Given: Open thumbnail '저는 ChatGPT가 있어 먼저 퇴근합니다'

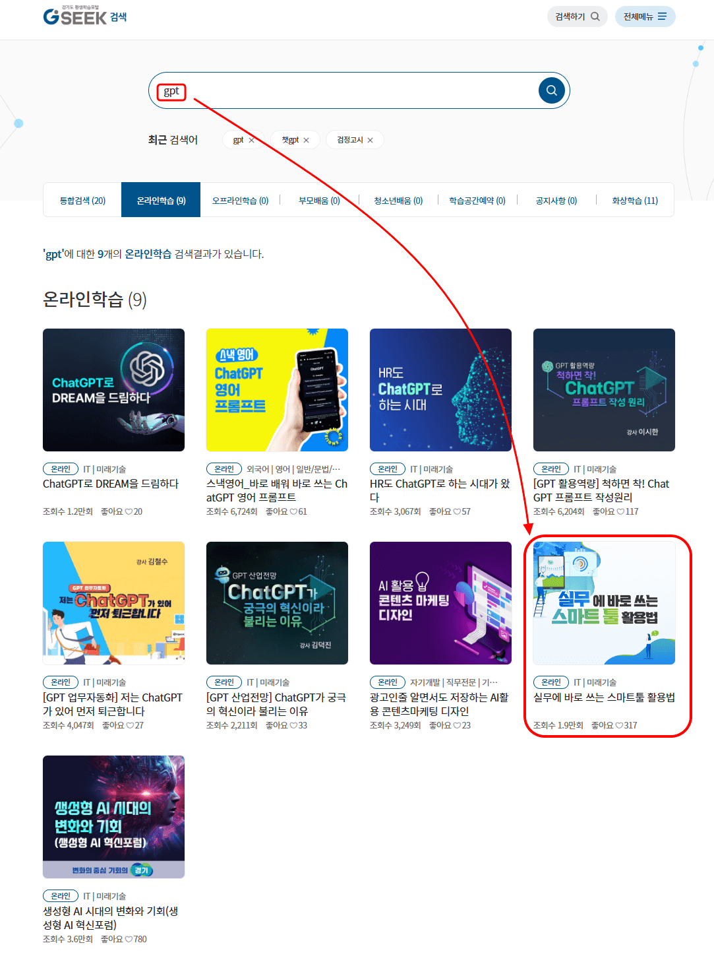Looking at the screenshot, I should tap(113, 603).
